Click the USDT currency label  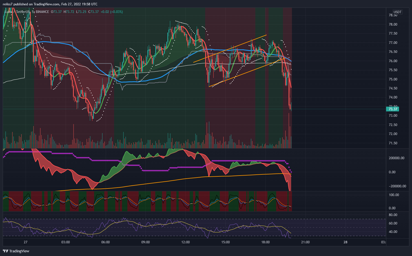tap(397, 12)
